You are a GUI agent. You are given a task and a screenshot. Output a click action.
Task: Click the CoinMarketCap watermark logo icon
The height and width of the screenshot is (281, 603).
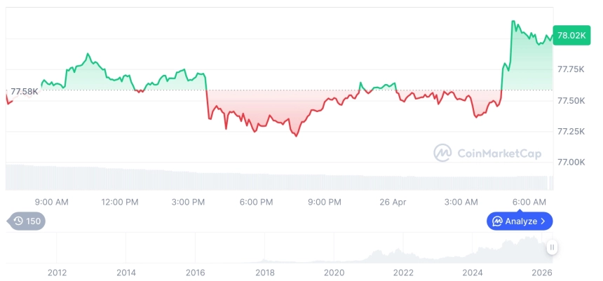[x=442, y=153]
